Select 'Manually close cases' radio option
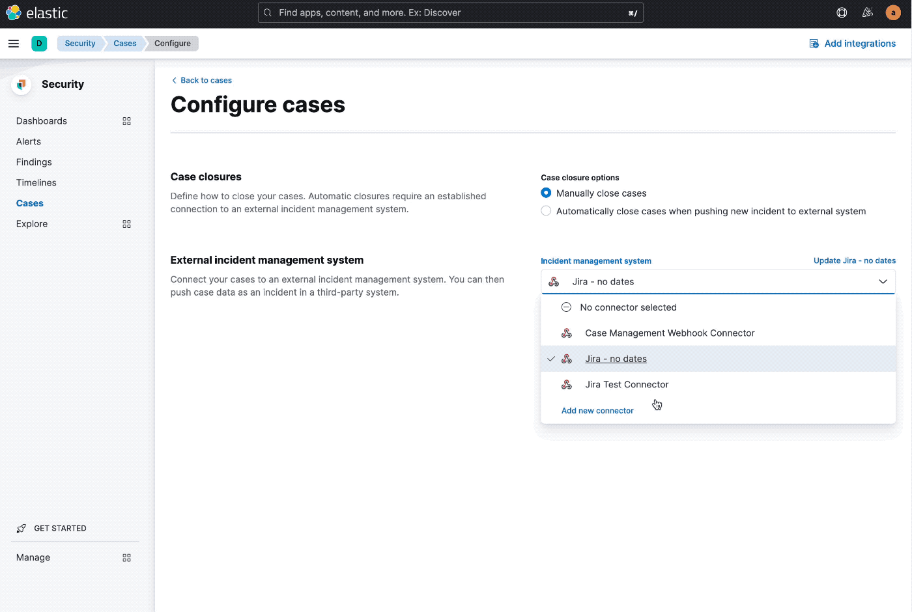This screenshot has height=612, width=912. [545, 193]
